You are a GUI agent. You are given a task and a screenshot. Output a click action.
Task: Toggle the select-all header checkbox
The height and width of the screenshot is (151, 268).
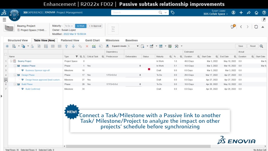(6, 54)
